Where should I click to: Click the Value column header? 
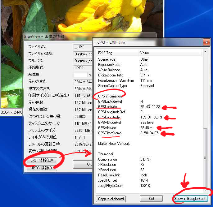click(x=170, y=53)
